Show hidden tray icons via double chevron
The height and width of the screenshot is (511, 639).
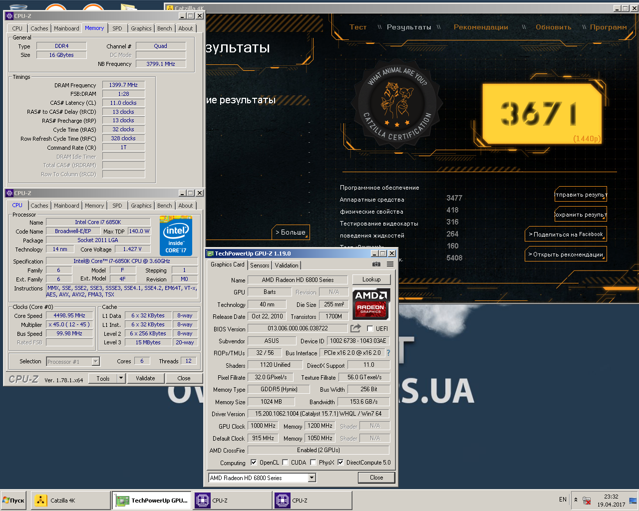pos(576,500)
